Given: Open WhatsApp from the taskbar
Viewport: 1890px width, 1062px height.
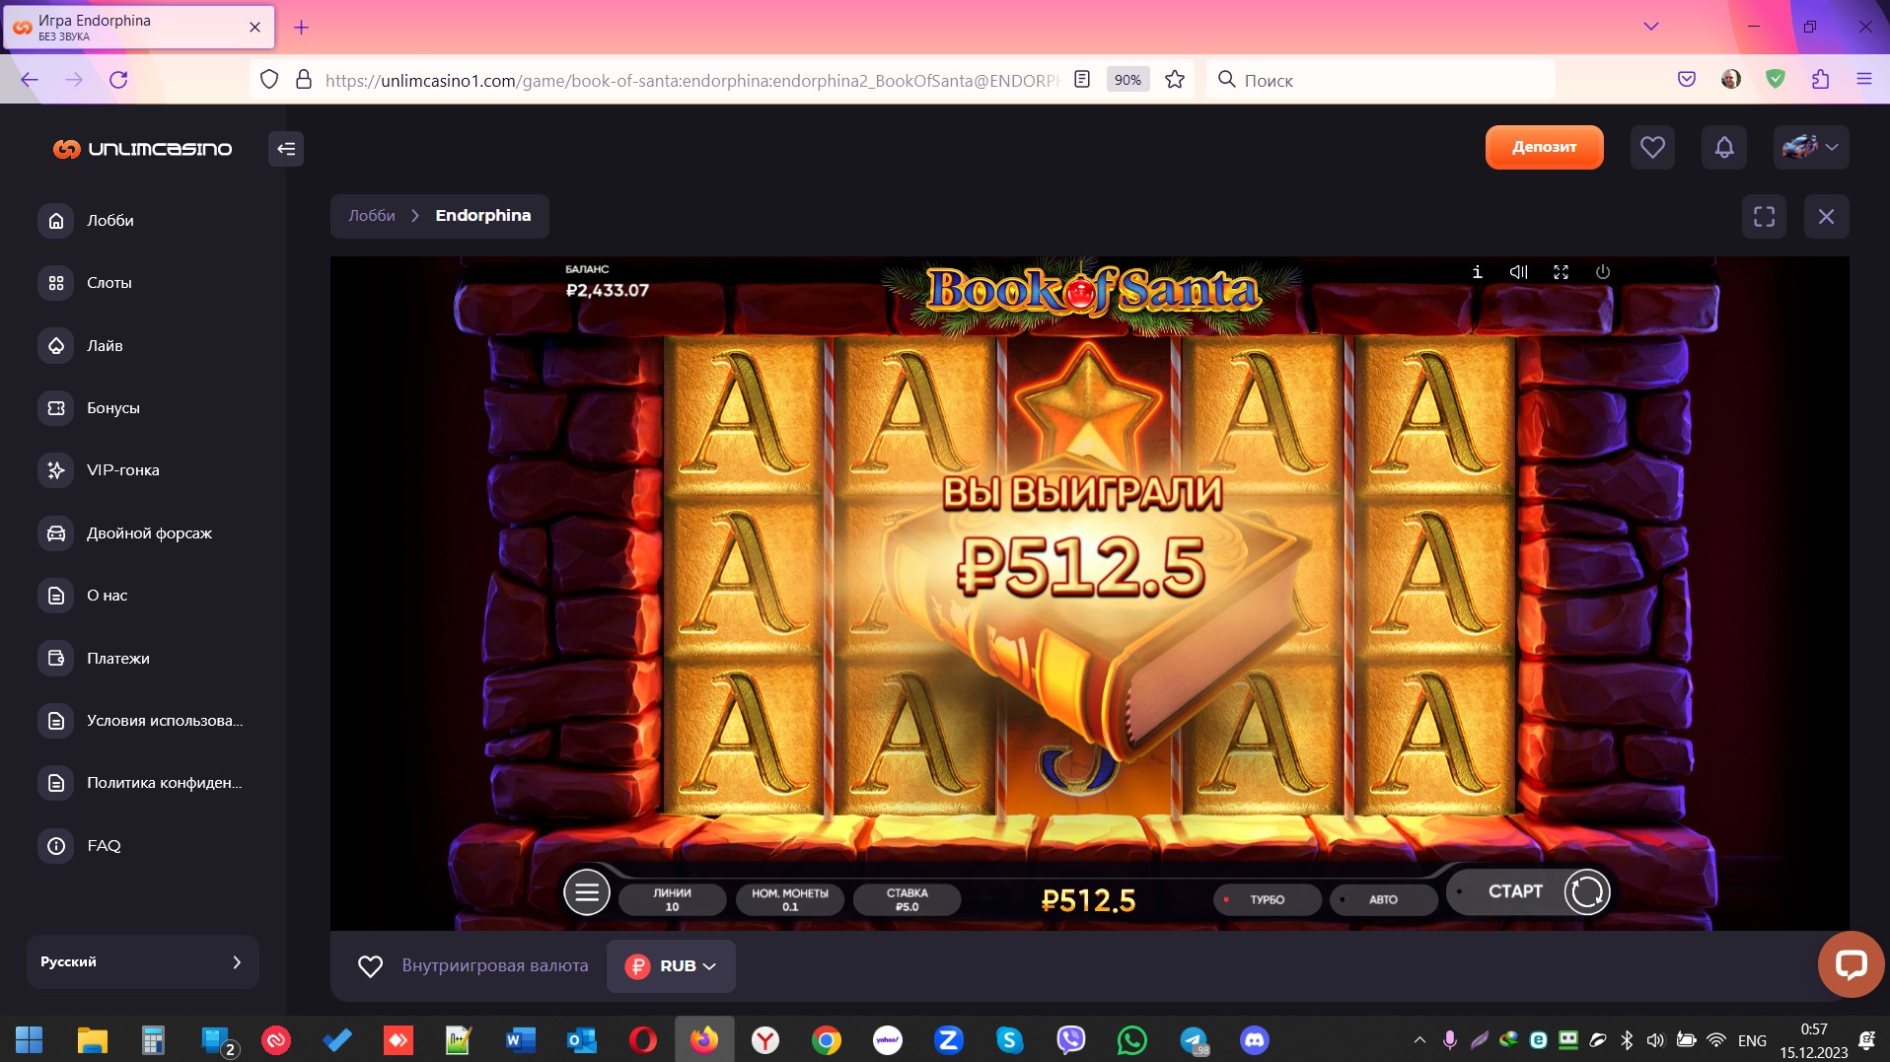Looking at the screenshot, I should pos(1132,1040).
